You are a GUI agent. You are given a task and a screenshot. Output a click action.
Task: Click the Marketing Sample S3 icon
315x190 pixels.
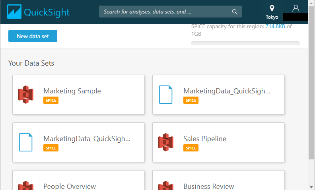(26, 95)
